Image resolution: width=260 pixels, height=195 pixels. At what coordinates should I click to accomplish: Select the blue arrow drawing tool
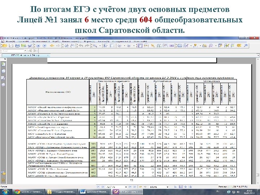point(246,45)
